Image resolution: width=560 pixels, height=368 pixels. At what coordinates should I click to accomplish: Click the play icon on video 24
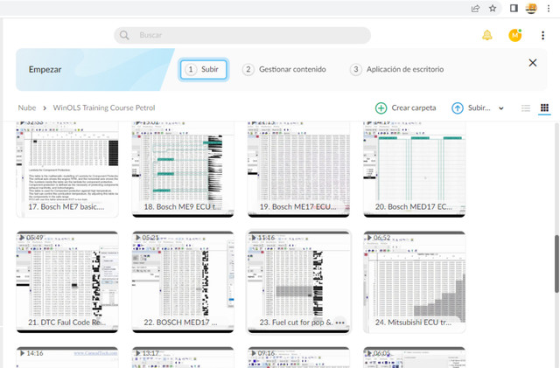369,238
